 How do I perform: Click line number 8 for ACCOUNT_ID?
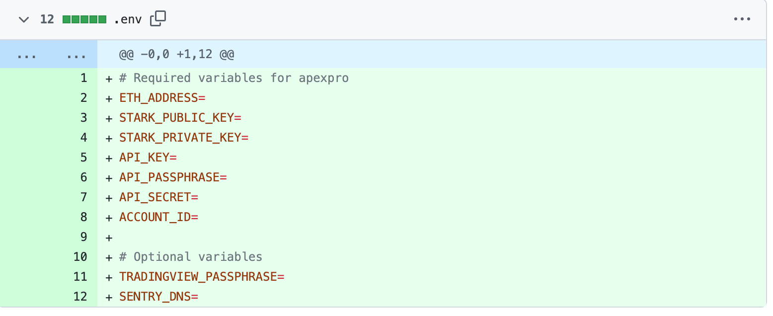click(83, 217)
